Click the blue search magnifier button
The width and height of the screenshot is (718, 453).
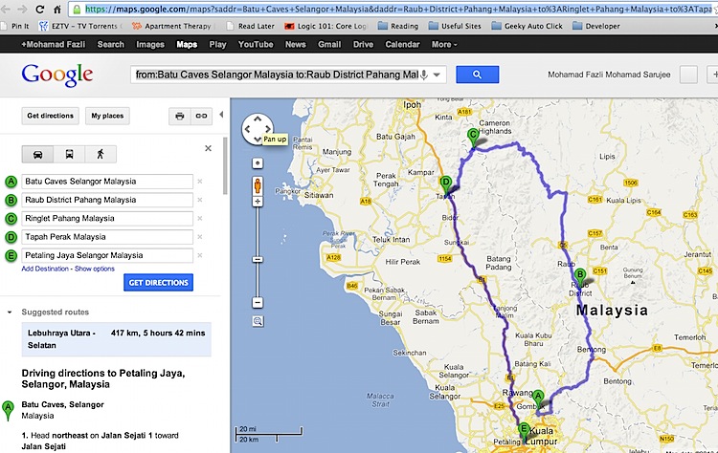[x=477, y=75]
